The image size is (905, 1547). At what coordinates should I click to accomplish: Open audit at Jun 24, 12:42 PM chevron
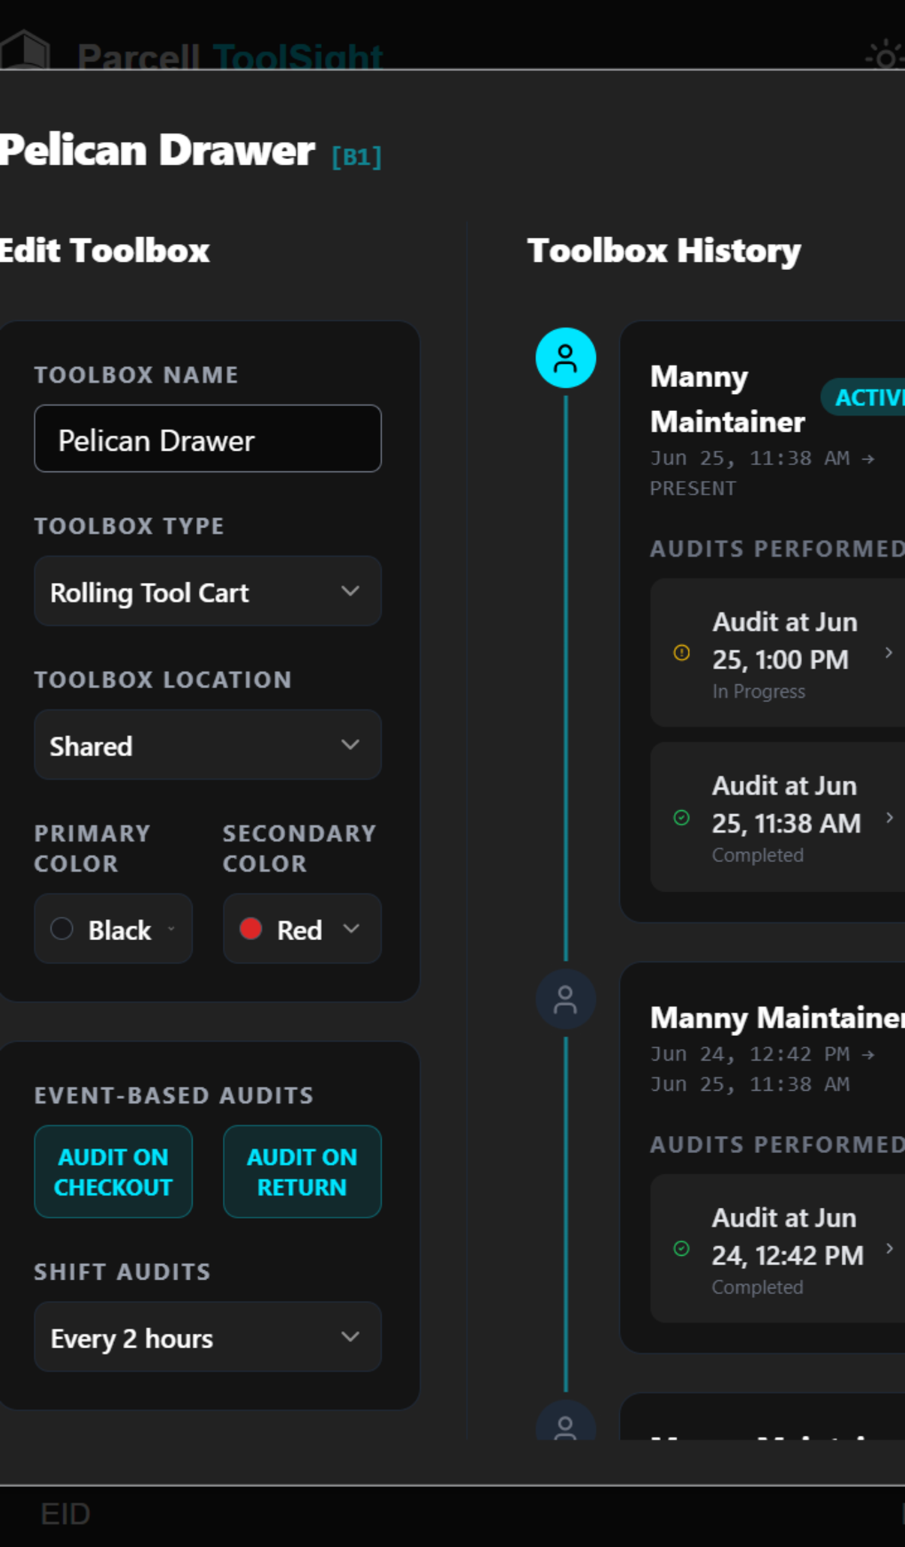click(x=888, y=1248)
